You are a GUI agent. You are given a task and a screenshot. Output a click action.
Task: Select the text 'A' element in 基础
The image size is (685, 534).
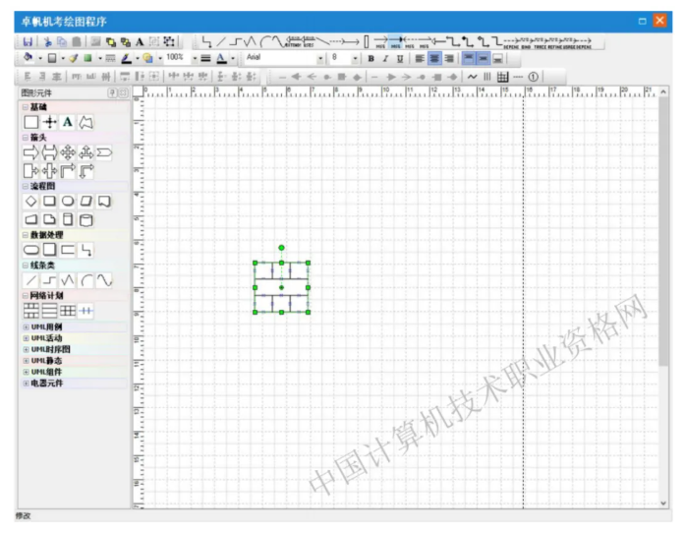click(67, 122)
